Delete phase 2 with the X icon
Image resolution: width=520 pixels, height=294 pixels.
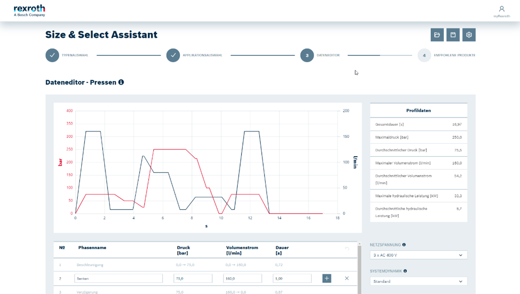[347, 278]
